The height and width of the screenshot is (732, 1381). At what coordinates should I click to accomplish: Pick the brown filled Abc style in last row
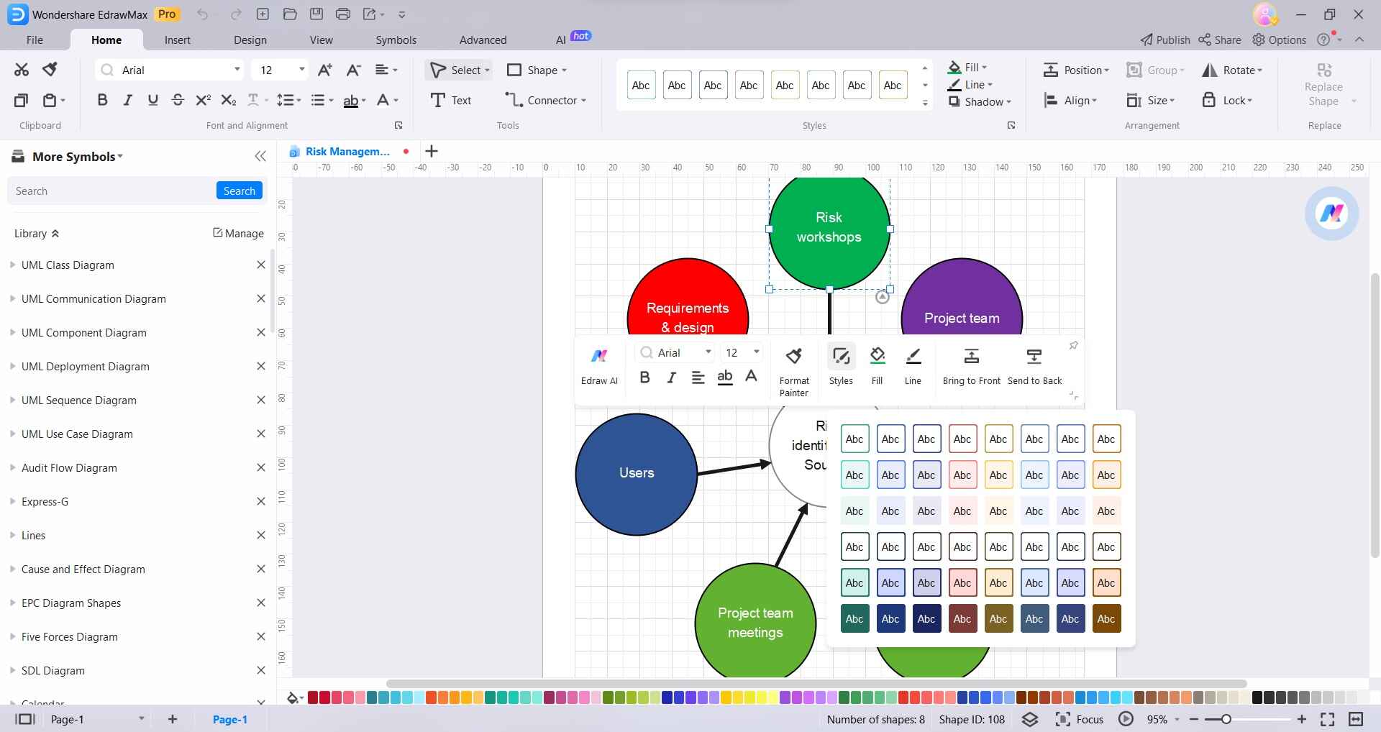coord(1106,618)
